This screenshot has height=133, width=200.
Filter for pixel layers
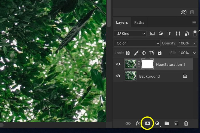(152, 33)
